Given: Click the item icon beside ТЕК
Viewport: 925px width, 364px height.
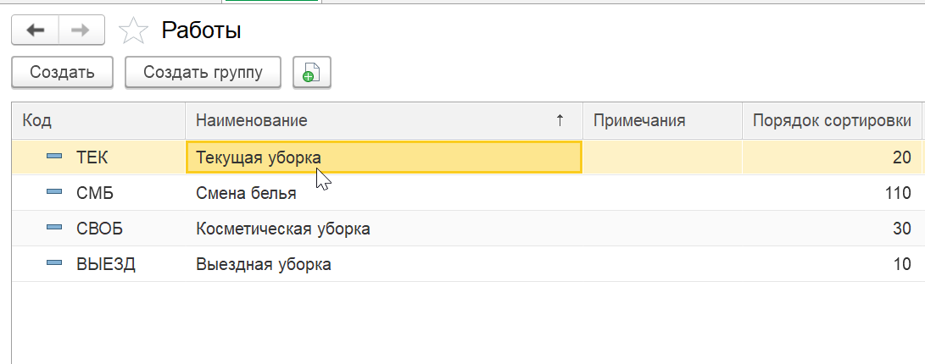Looking at the screenshot, I should (x=54, y=157).
